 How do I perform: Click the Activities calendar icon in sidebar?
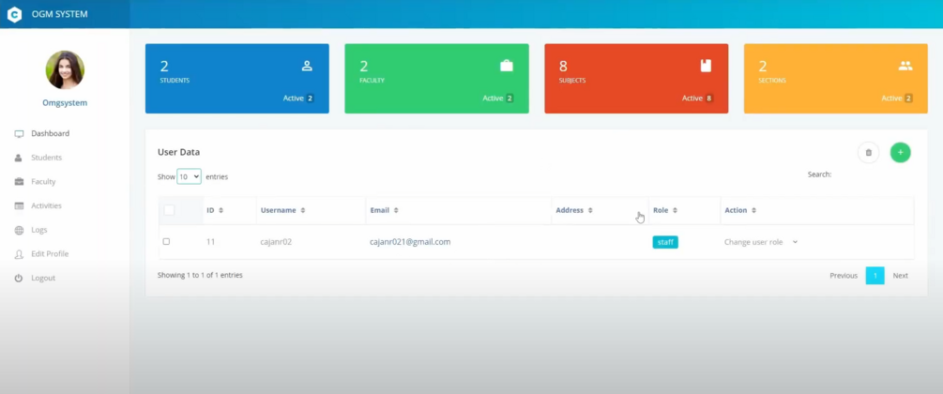pos(19,205)
